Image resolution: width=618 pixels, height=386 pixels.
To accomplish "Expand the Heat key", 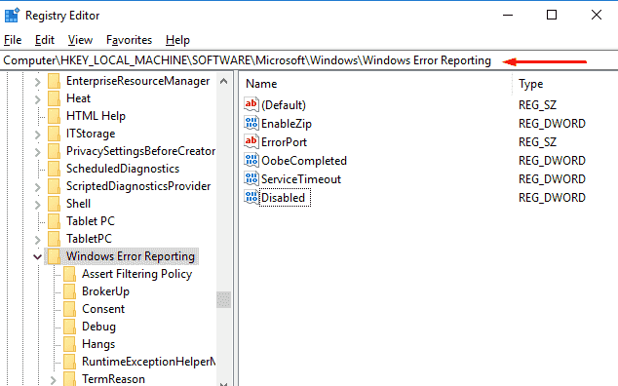I will 37,99.
